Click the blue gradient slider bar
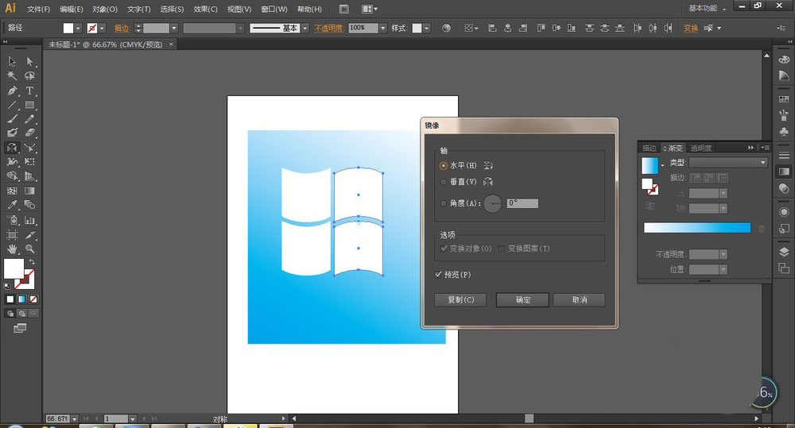This screenshot has height=428, width=795. click(696, 228)
